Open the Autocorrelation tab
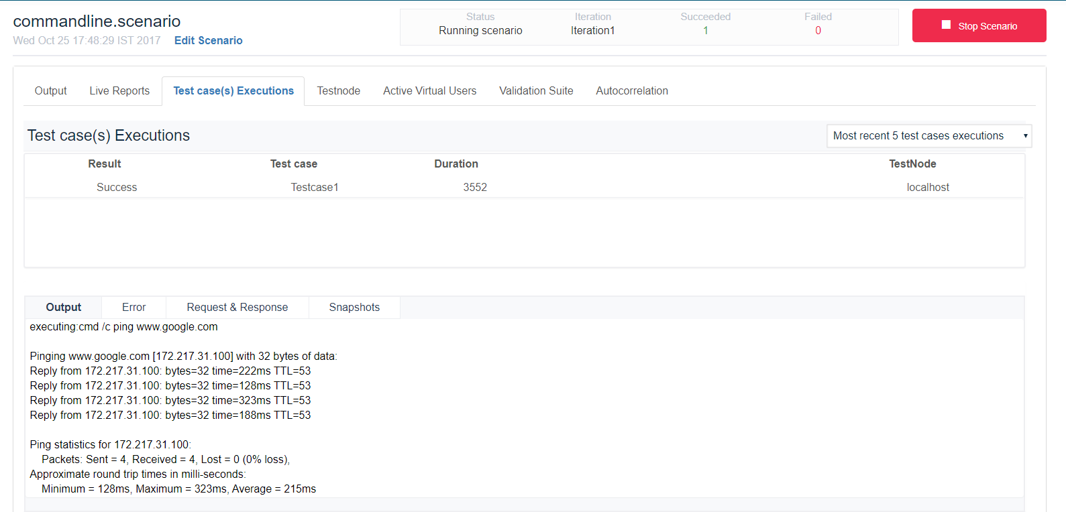Screen dimensions: 1066x512 [x=632, y=90]
